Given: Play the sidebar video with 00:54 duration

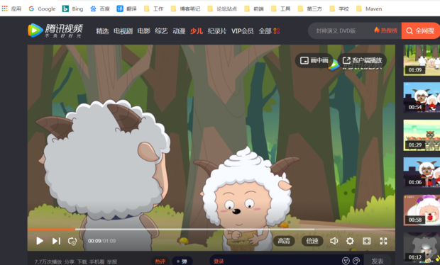Looking at the screenshot, I should pyautogui.click(x=422, y=98).
